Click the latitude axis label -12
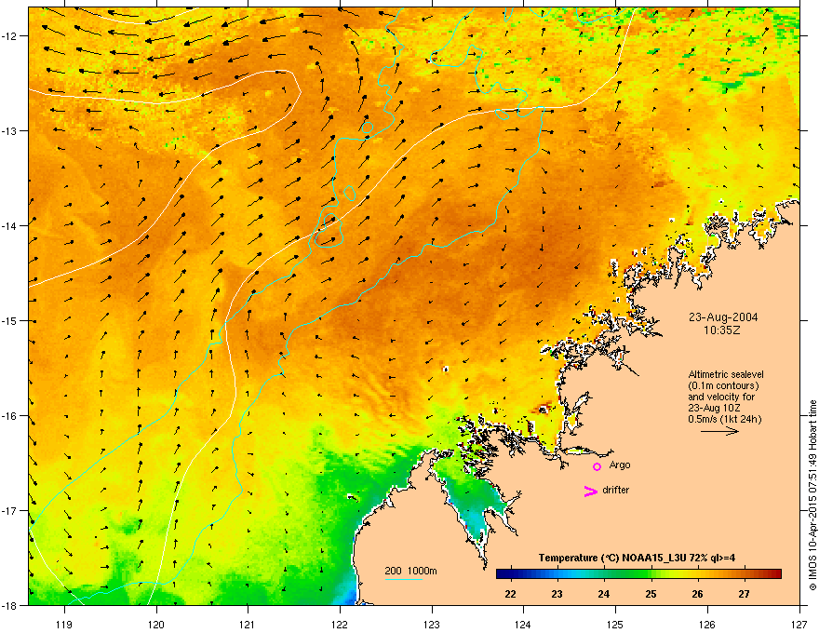The width and height of the screenshot is (819, 633). 9,36
